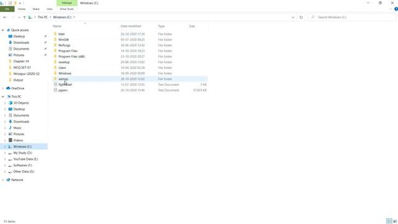Select the Windows folder icon
The width and height of the screenshot is (398, 224).
click(55, 73)
